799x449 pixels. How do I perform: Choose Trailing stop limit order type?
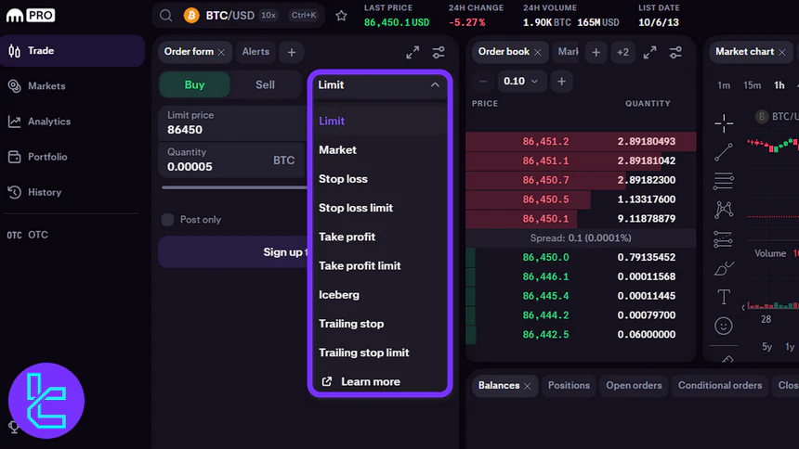[x=363, y=353]
